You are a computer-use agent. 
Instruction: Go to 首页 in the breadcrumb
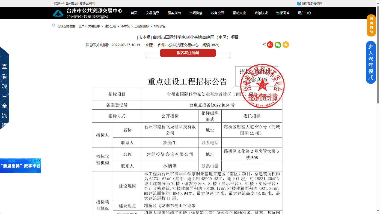[x=81, y=26]
